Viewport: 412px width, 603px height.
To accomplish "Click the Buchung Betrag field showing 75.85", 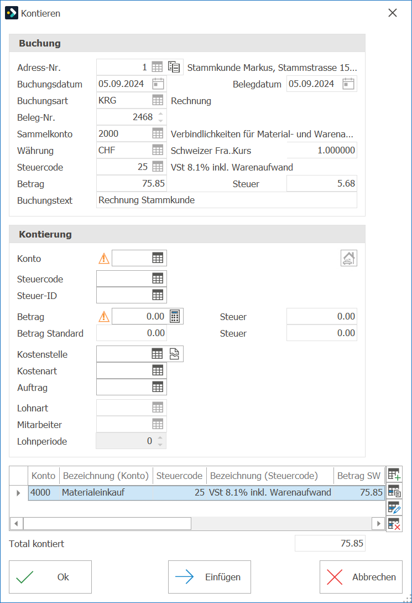I will (131, 183).
